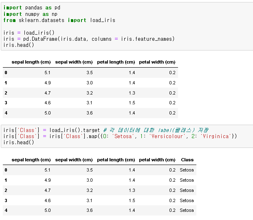Click value 5.1 in the table without Class column
Screen dimensions: 253x220
(47, 73)
